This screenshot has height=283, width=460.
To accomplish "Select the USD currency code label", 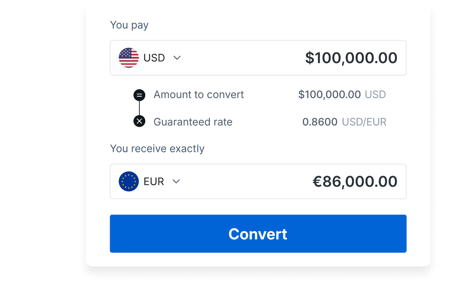I will [x=154, y=58].
